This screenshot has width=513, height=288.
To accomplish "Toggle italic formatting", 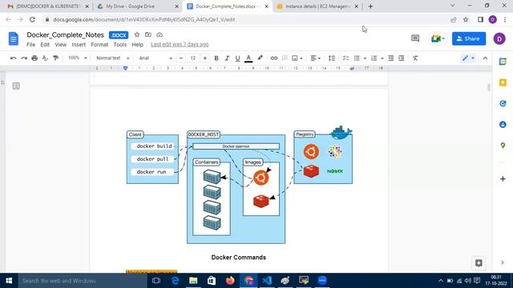I will tap(227, 58).
